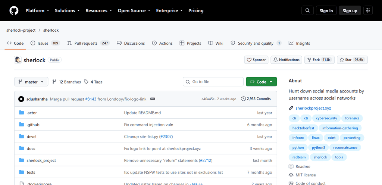This screenshot has height=185, width=382.
Task: Click the search magnifier icon in header
Action: pos(307,10)
